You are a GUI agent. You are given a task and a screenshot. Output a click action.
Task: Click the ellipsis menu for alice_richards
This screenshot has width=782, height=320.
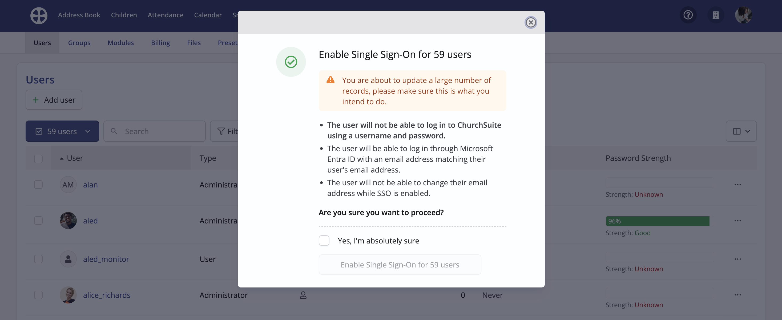tap(738, 295)
